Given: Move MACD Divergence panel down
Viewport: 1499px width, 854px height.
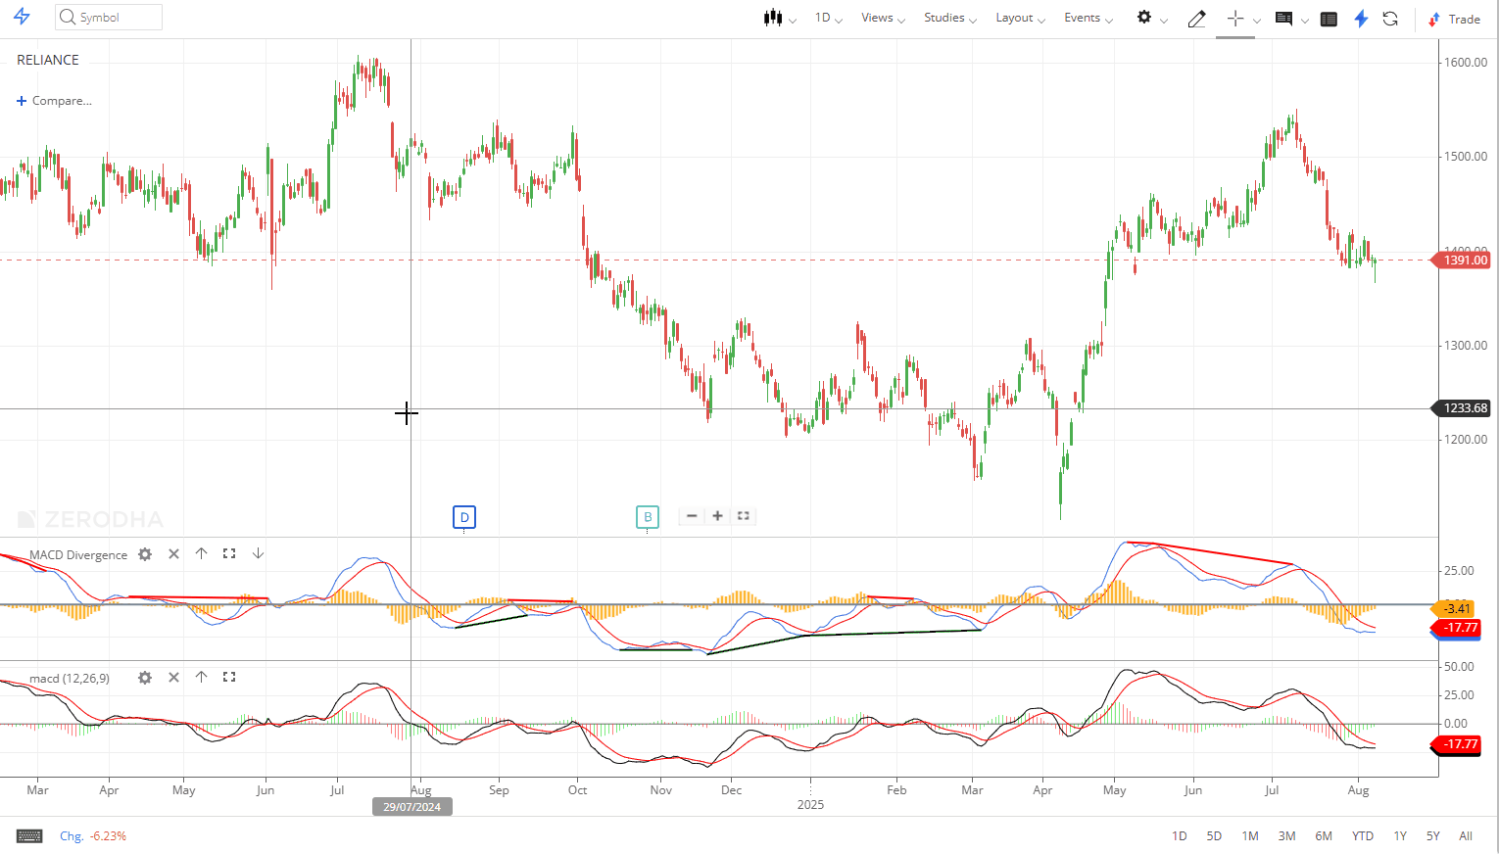Looking at the screenshot, I should 258,553.
